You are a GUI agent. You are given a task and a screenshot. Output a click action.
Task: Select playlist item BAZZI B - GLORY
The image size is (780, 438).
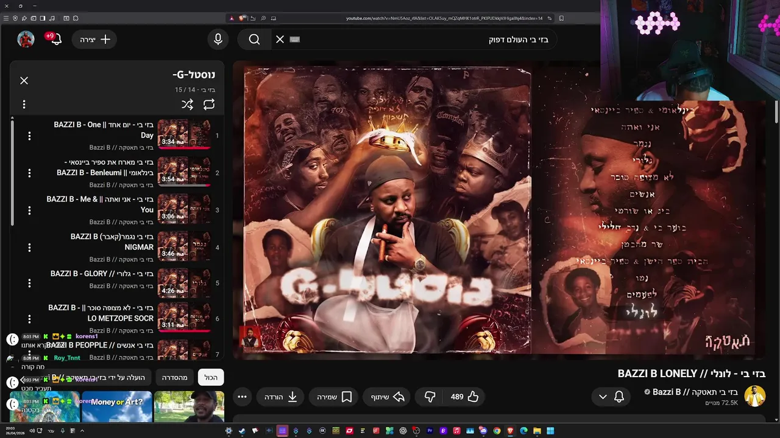pos(116,282)
